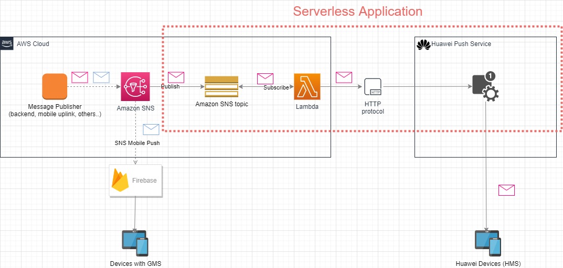Image resolution: width=563 pixels, height=268 pixels.
Task: Select the Amazon SNS topic icon
Action: 221,86
